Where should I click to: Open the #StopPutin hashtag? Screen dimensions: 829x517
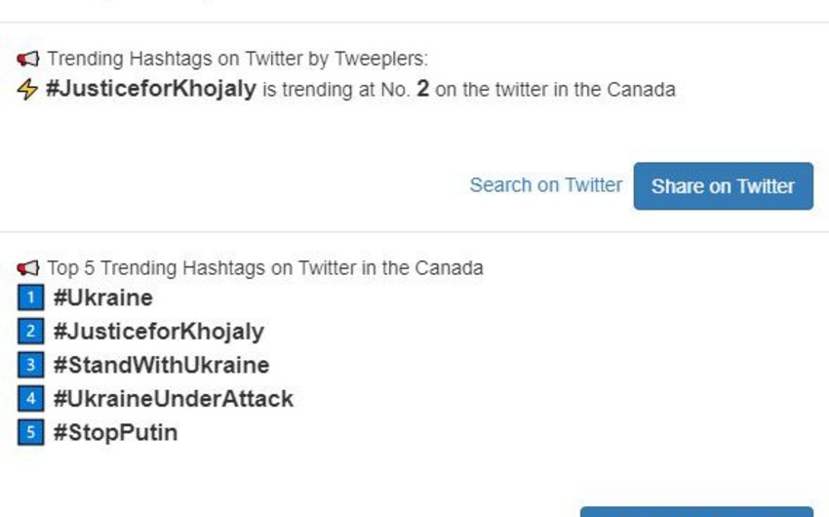pyautogui.click(x=115, y=431)
